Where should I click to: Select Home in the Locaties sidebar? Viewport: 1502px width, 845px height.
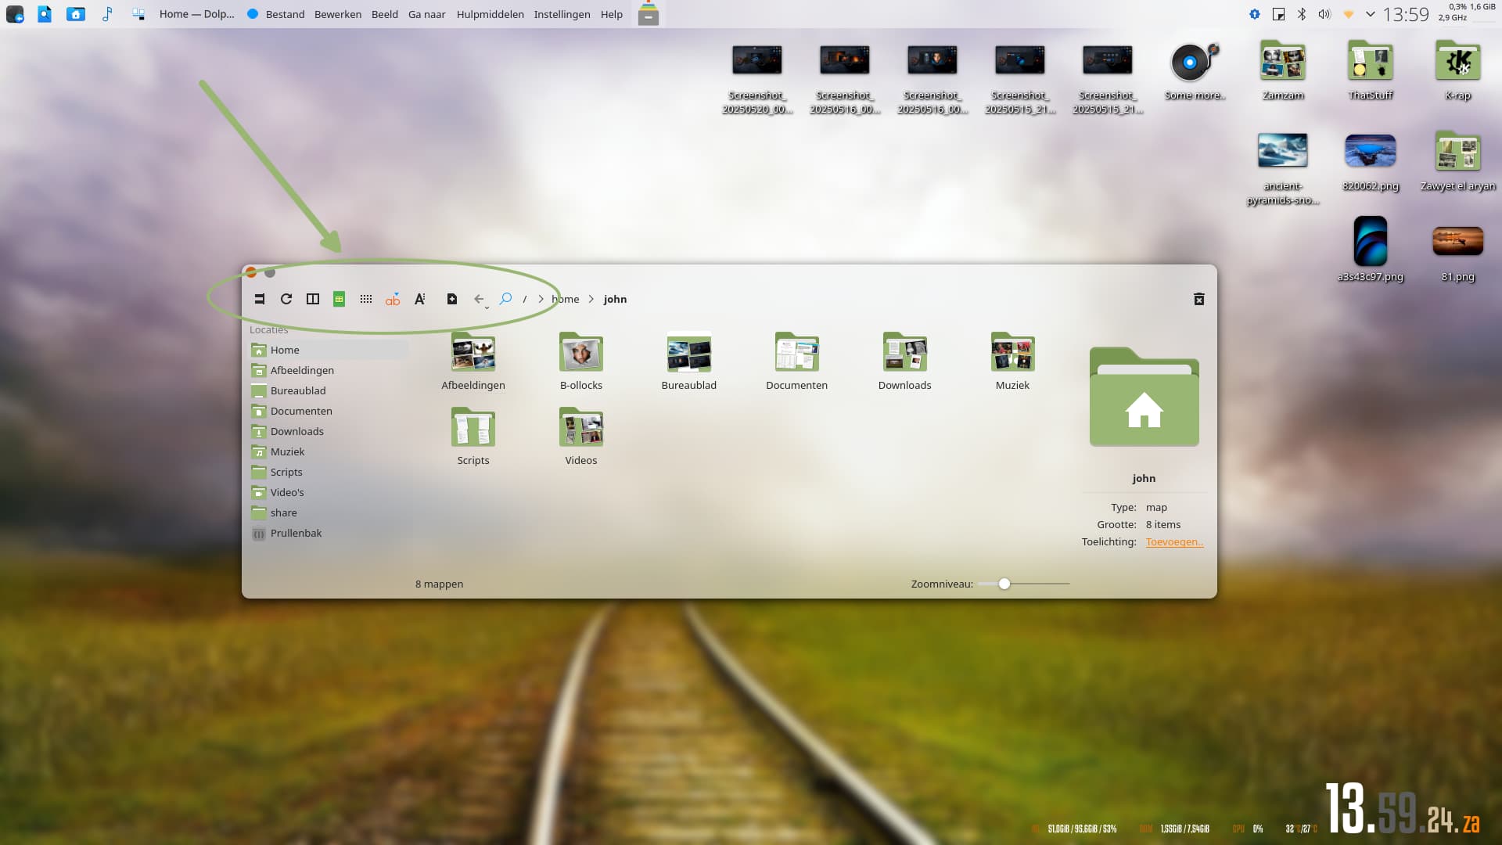pos(329,350)
